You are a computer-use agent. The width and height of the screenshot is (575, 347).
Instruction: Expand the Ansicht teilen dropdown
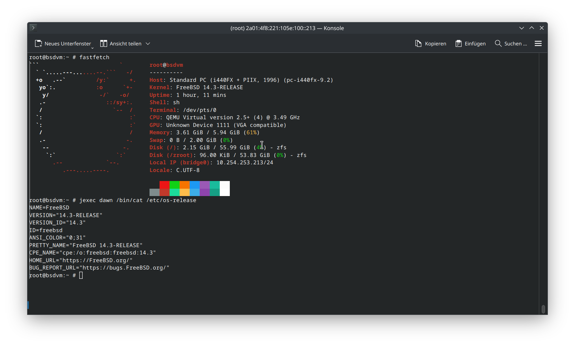point(148,44)
